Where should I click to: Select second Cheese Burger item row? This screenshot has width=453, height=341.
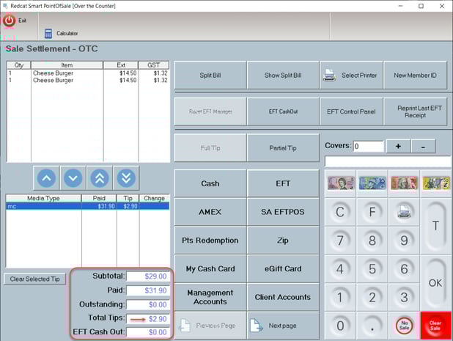tap(87, 80)
